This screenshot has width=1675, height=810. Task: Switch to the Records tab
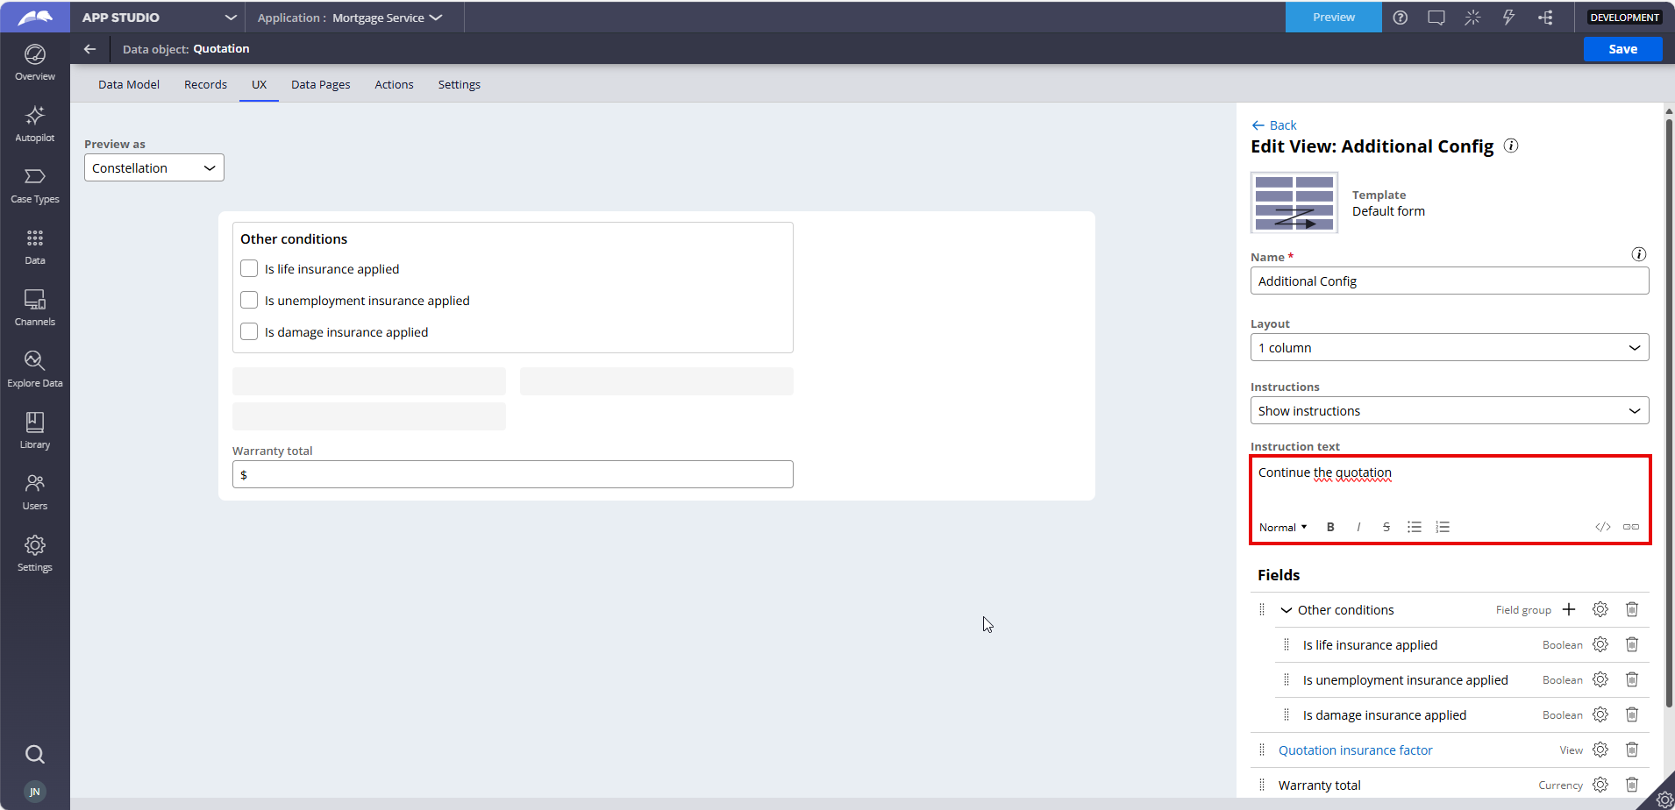point(205,84)
